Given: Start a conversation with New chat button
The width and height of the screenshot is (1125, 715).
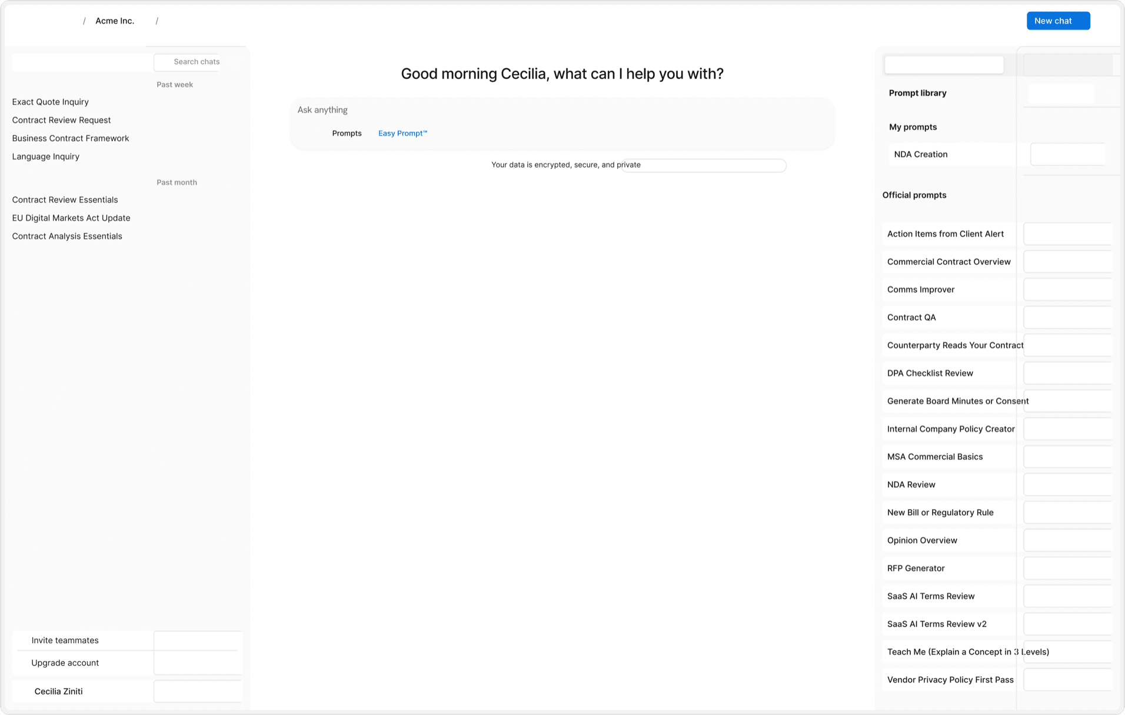Looking at the screenshot, I should click(x=1058, y=21).
